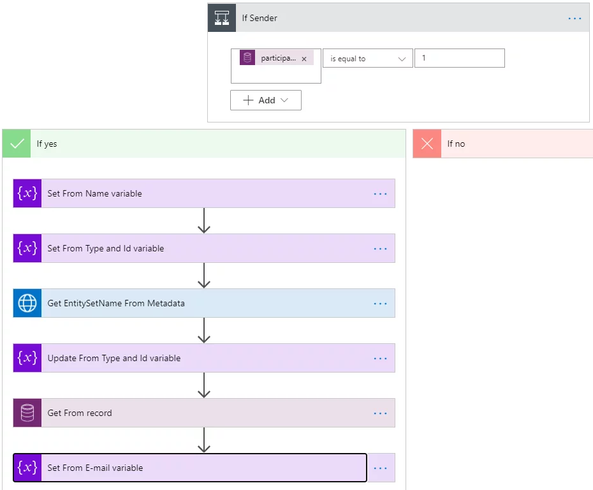The image size is (593, 490).
Task: Open the 'is equal to' operator dropdown
Action: coord(368,58)
